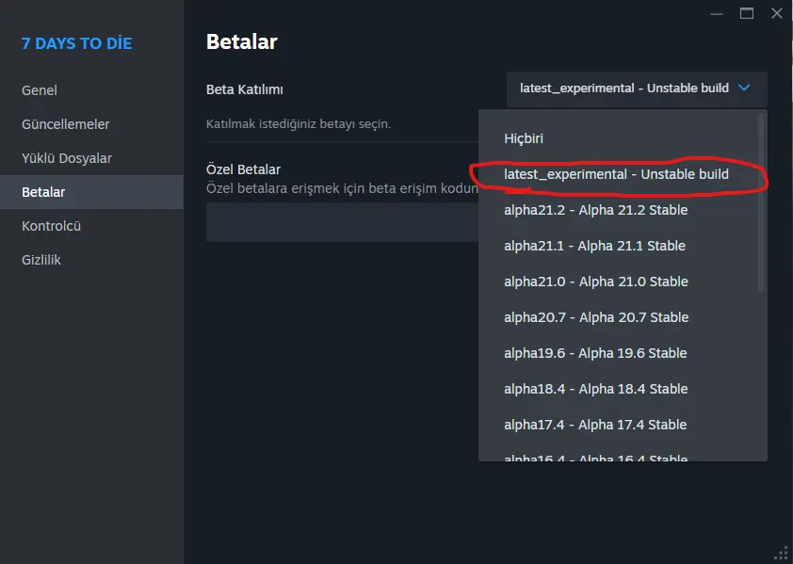The height and width of the screenshot is (564, 793).
Task: Select alpha21.1 - Alpha 21.1 Stable
Action: 618,246
